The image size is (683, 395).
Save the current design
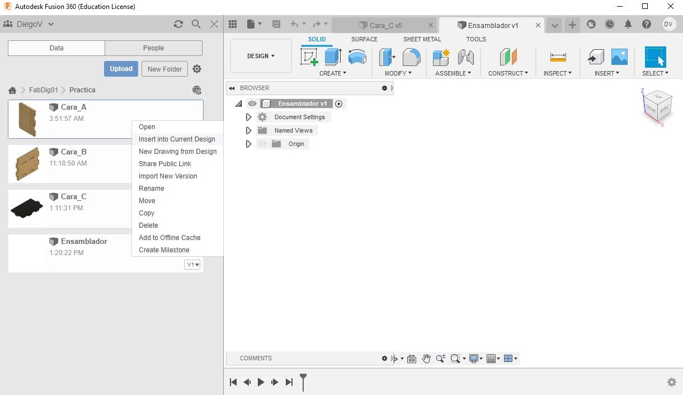tap(276, 24)
